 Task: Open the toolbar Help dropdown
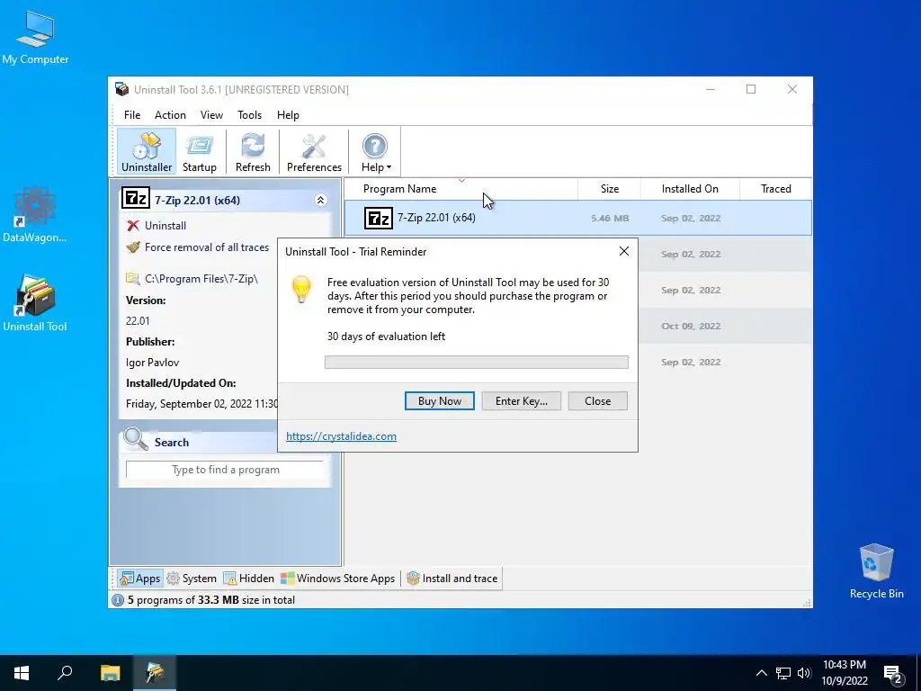(375, 151)
